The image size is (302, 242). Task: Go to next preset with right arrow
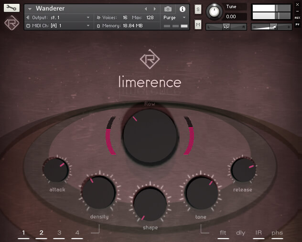154,9
